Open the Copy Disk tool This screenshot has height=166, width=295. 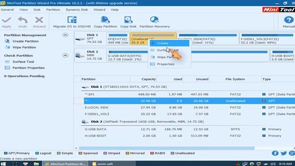128,22
